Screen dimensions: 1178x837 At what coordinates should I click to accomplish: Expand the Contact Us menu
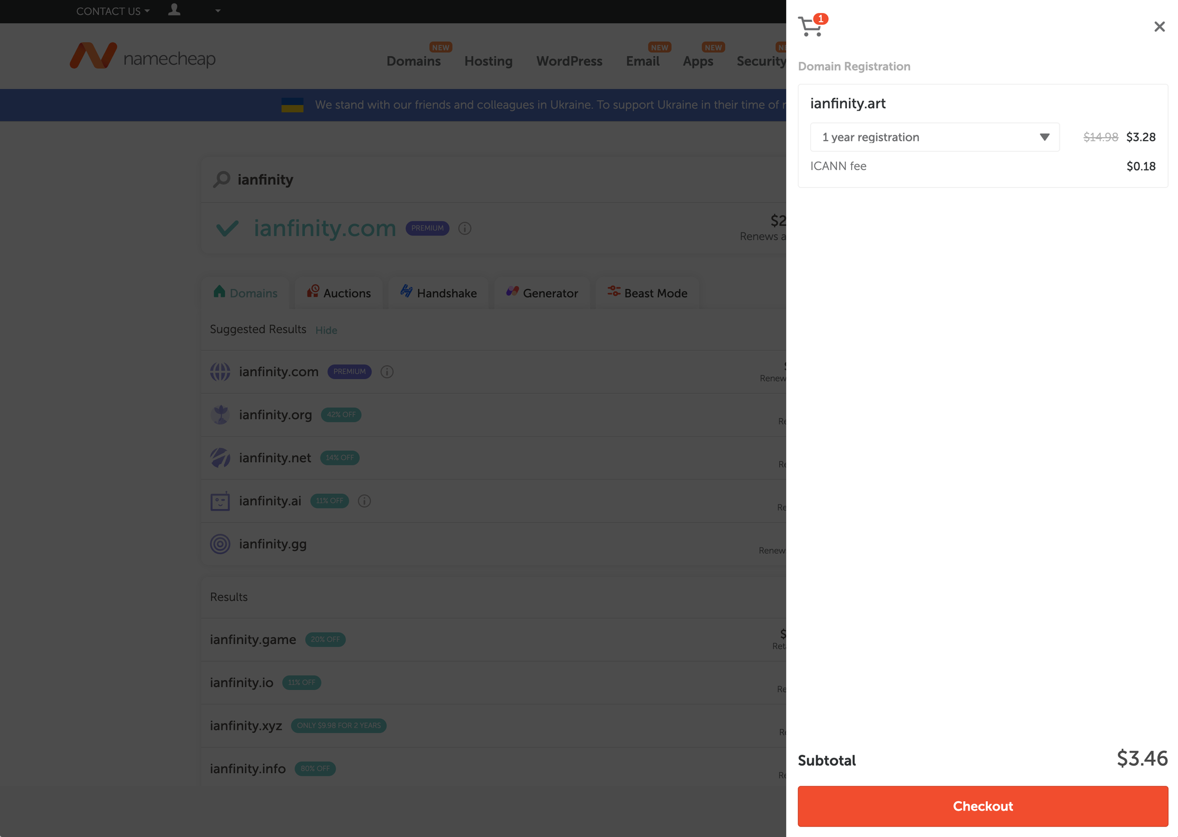click(112, 11)
